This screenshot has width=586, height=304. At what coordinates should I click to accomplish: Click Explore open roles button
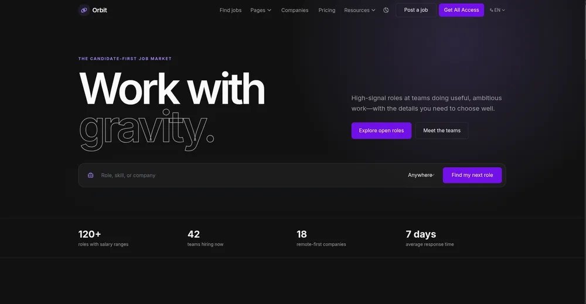click(381, 131)
